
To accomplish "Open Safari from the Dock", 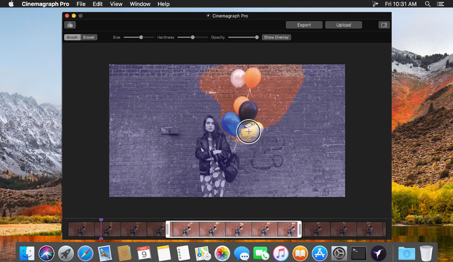I will (85, 253).
